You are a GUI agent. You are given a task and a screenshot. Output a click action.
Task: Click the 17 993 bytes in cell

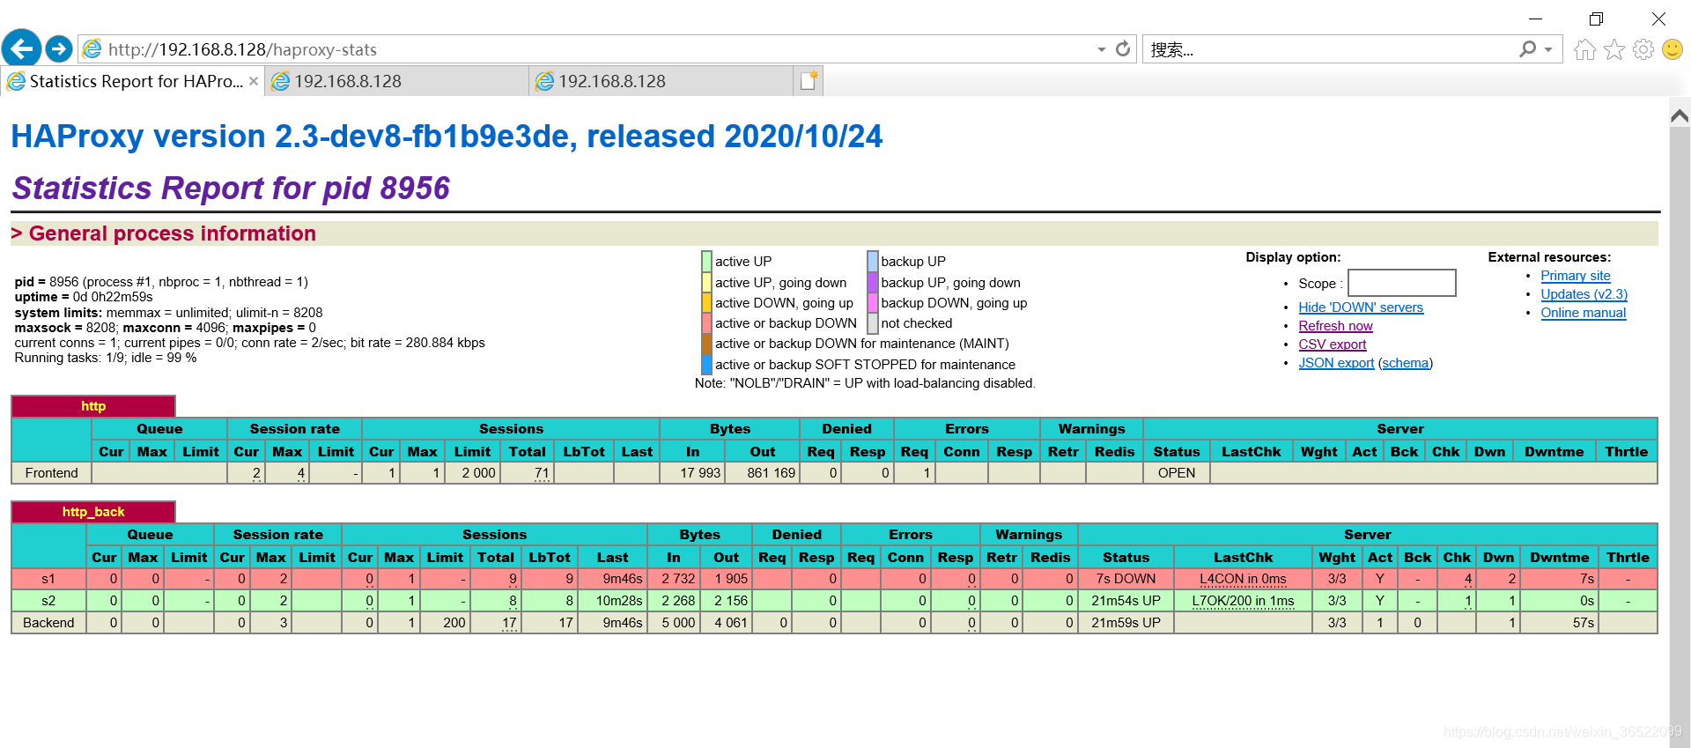[x=693, y=473]
